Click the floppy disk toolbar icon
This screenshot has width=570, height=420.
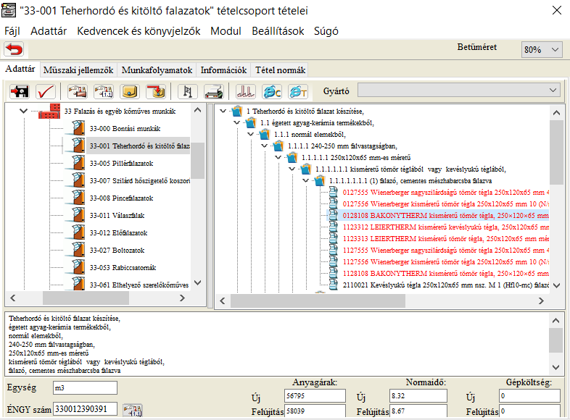click(x=20, y=91)
